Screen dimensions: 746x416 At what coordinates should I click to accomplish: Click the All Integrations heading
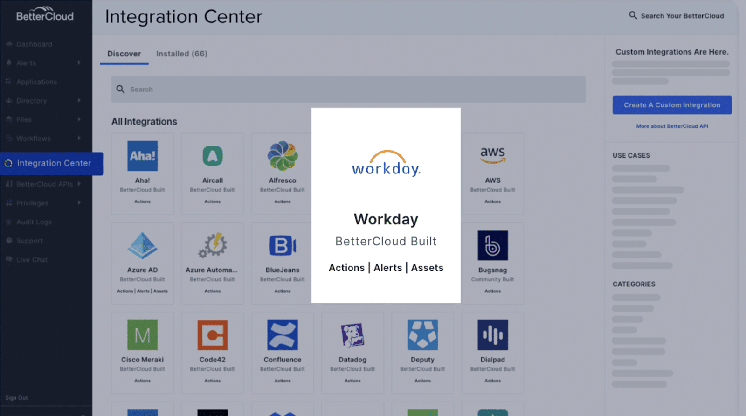(x=144, y=122)
